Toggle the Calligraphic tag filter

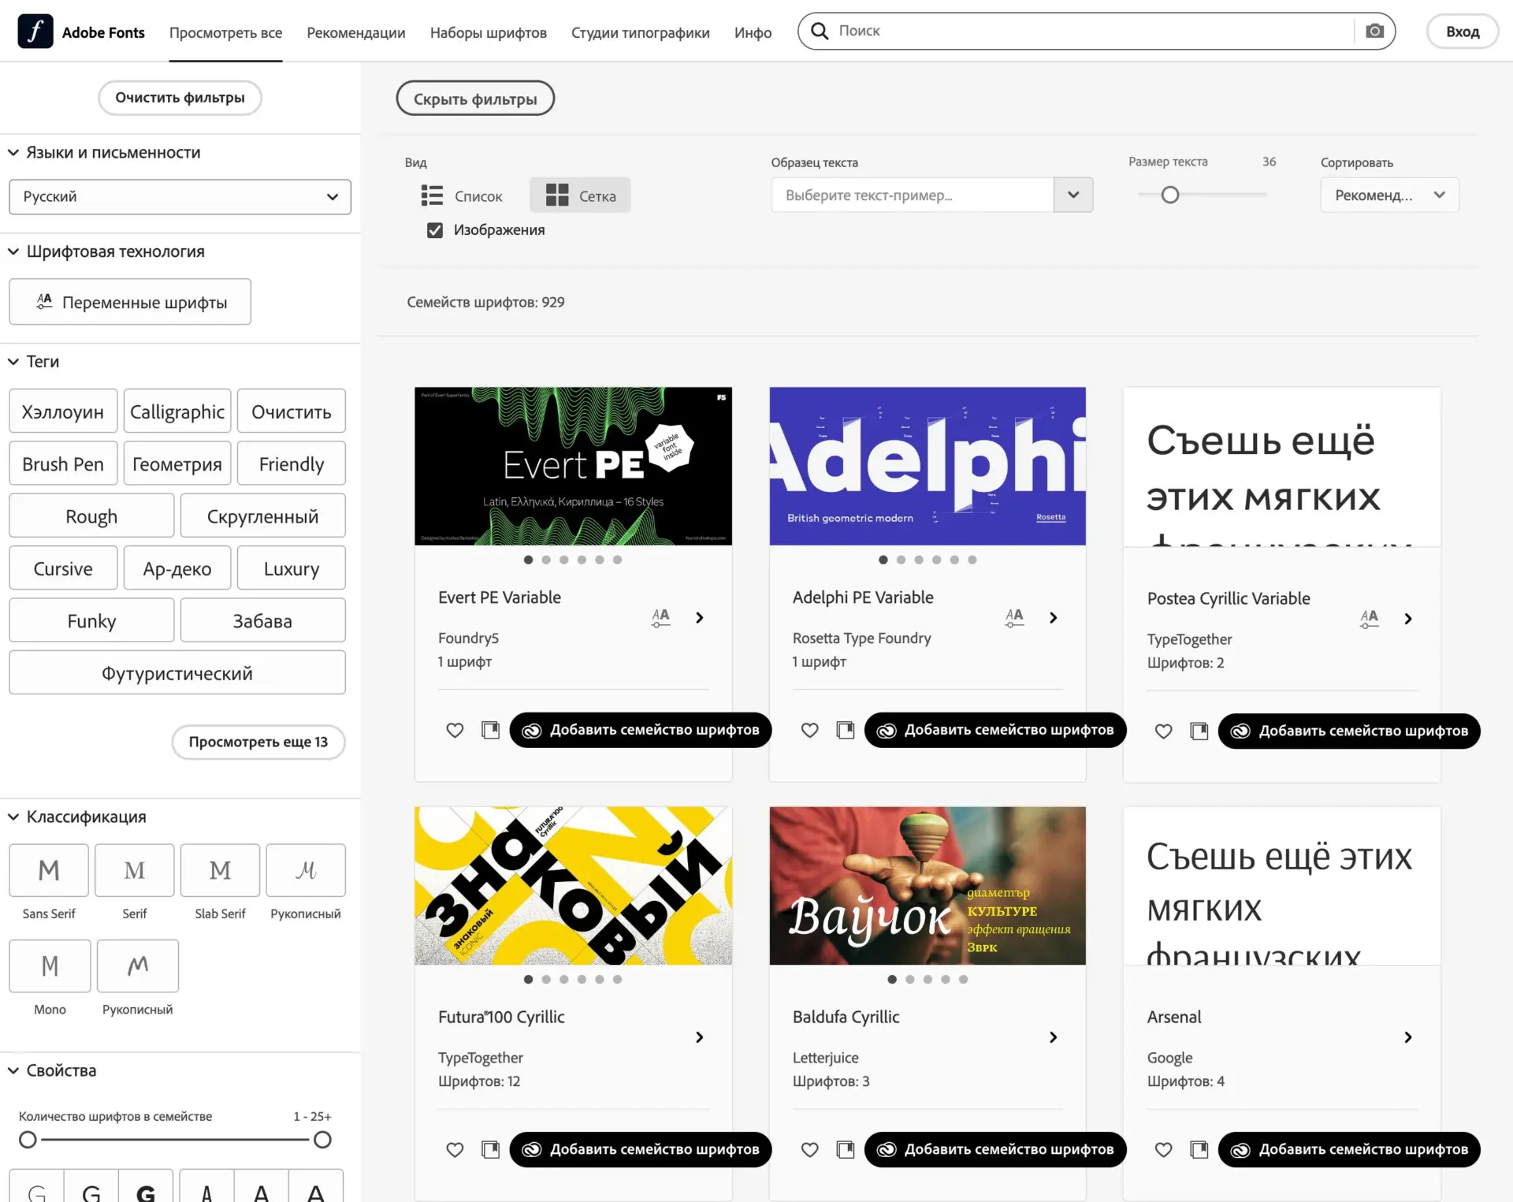(177, 411)
